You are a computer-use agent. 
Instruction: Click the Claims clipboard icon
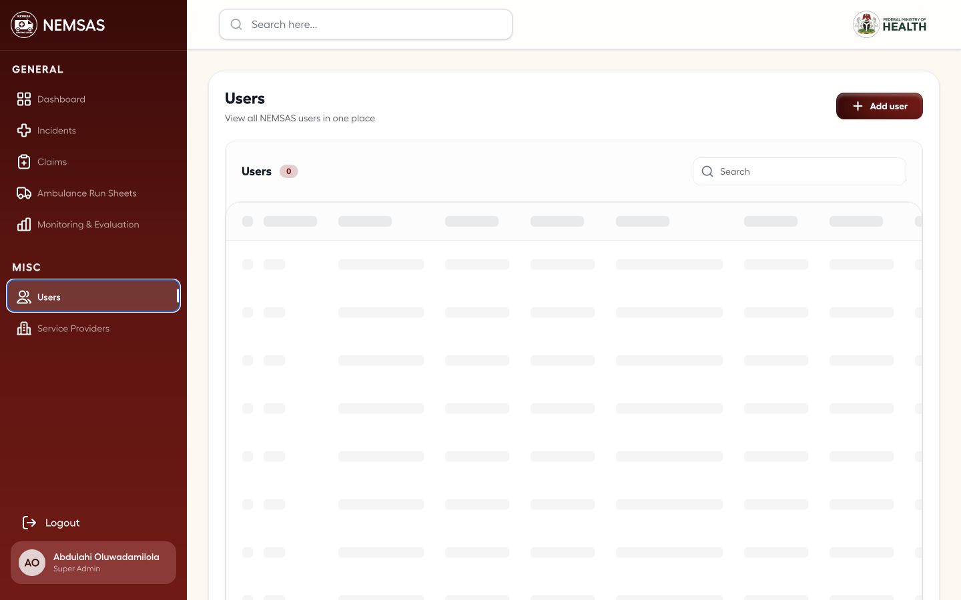click(24, 162)
